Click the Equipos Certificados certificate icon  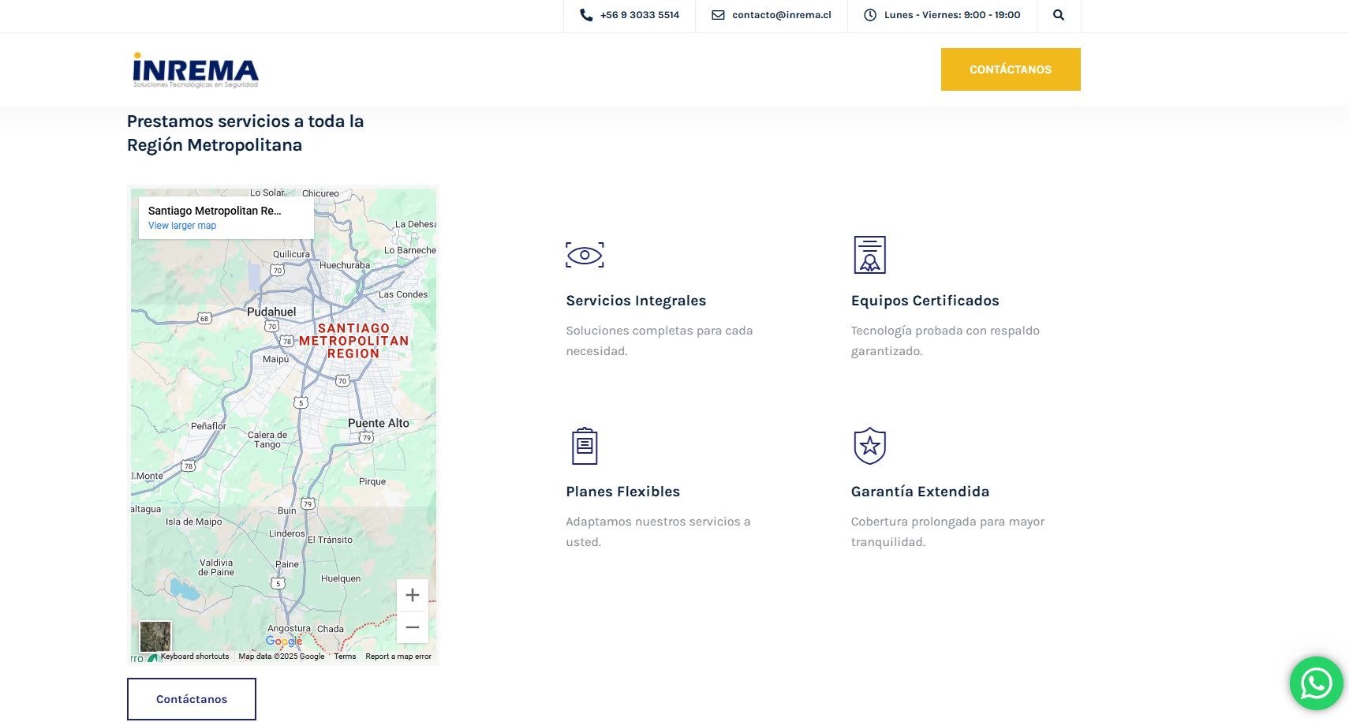[x=869, y=255]
